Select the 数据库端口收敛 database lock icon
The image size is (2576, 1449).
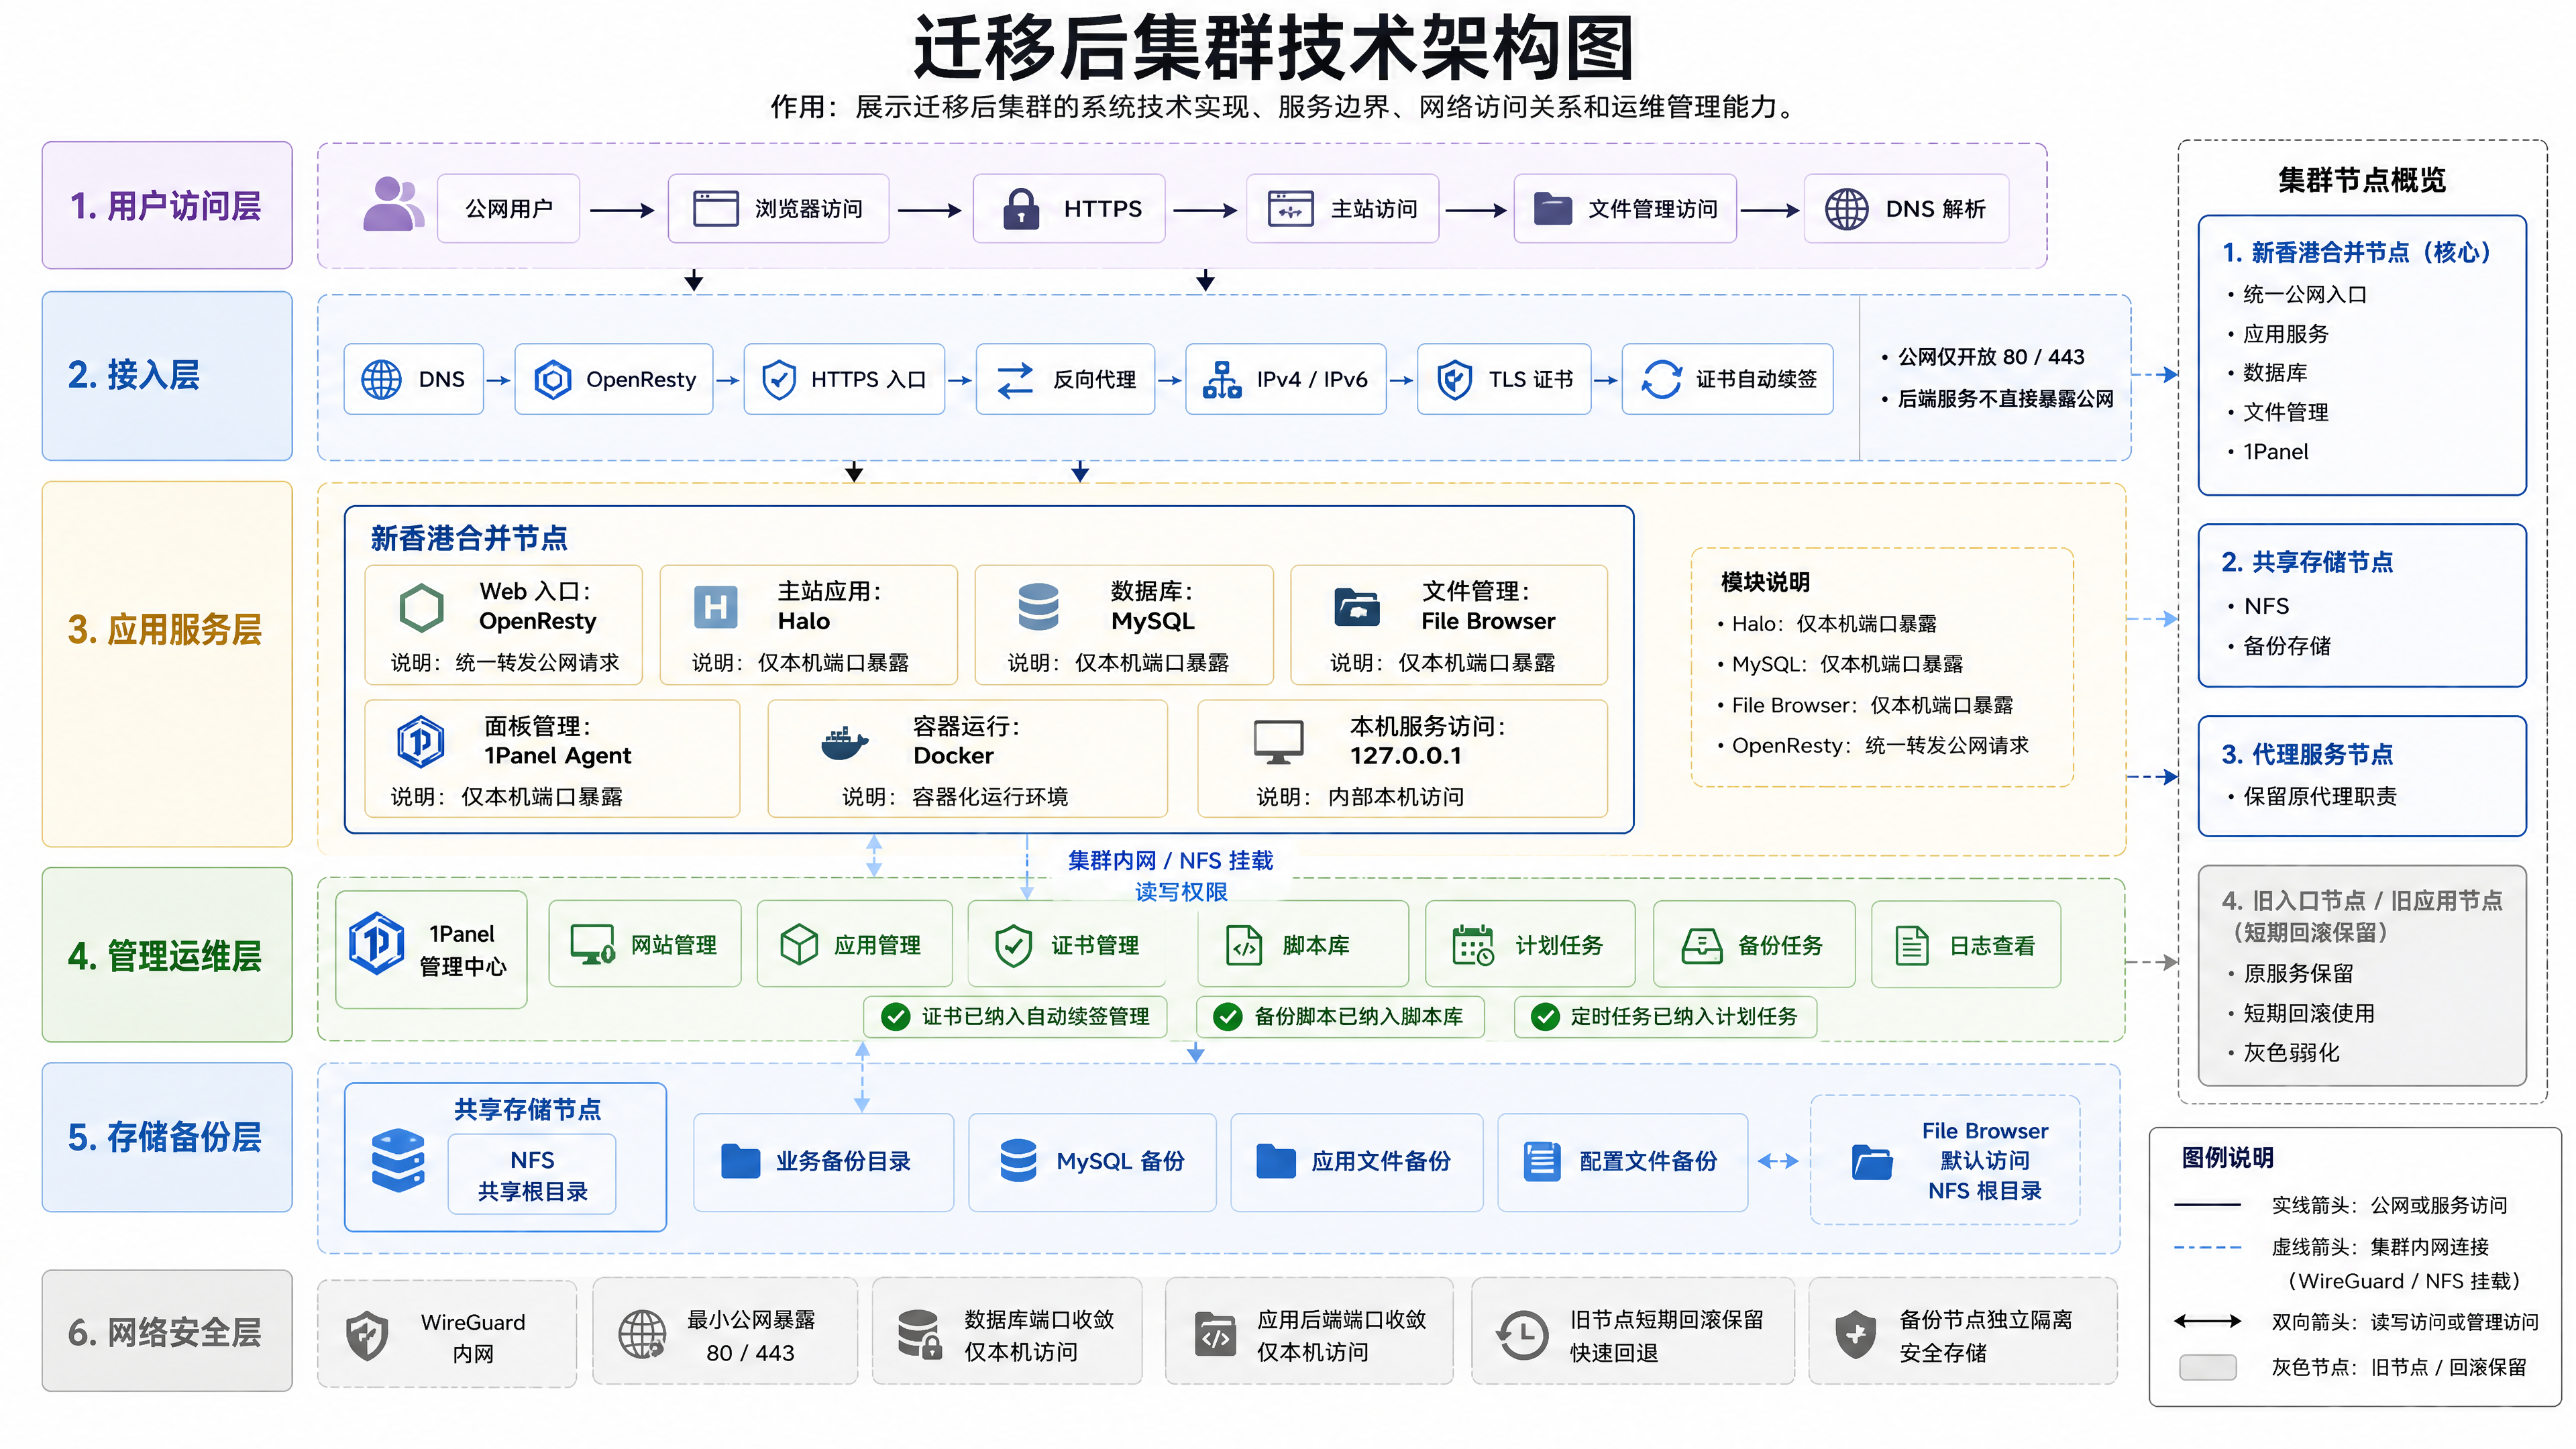tap(919, 1335)
